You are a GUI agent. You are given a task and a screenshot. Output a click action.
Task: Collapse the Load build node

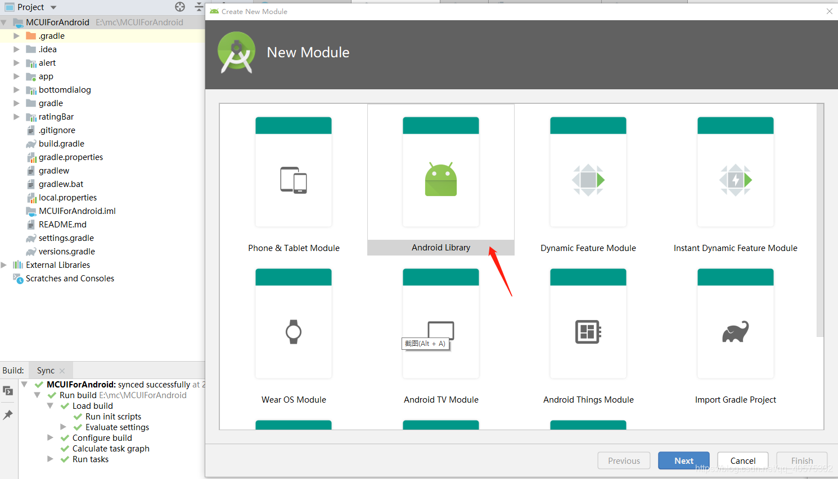[50, 406]
